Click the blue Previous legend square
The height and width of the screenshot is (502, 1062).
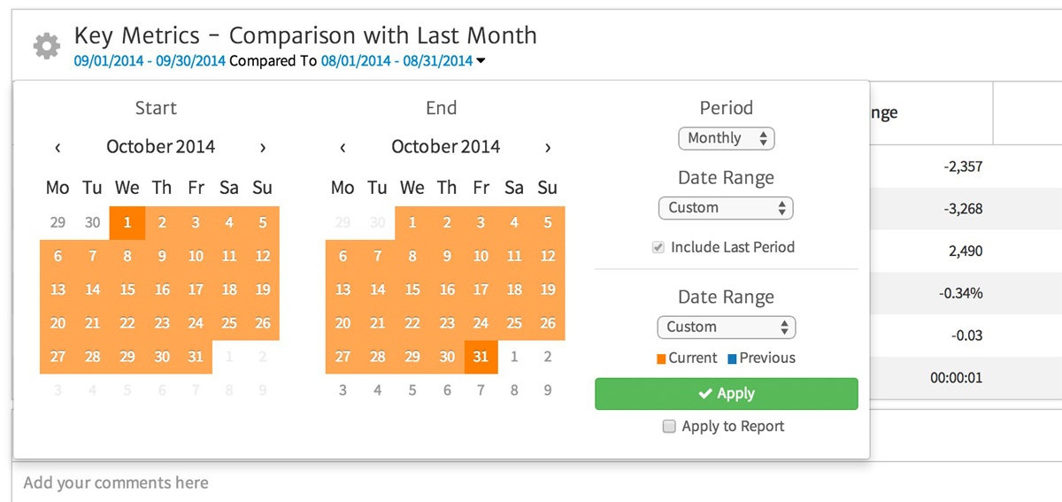tap(731, 359)
